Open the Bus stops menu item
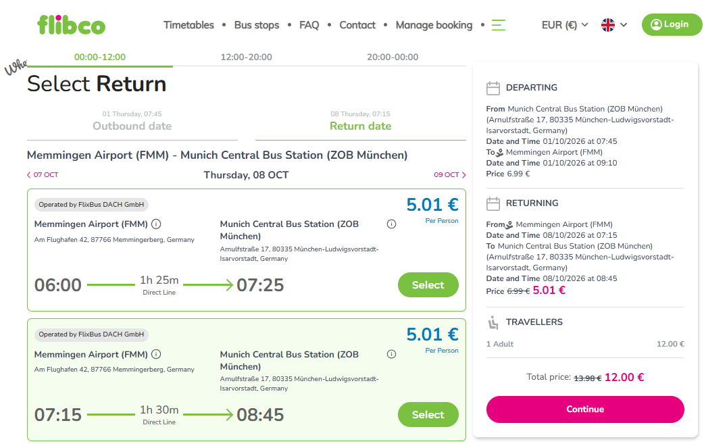The height and width of the screenshot is (448, 704). pos(257,25)
